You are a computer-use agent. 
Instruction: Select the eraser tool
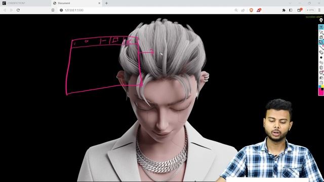[321, 53]
